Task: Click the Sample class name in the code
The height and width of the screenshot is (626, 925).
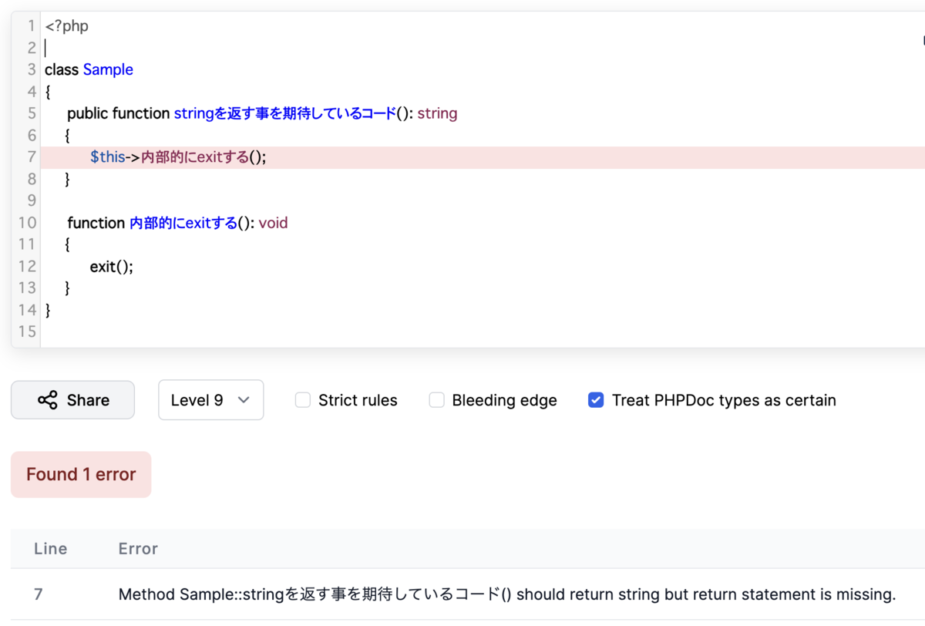Action: tap(108, 69)
